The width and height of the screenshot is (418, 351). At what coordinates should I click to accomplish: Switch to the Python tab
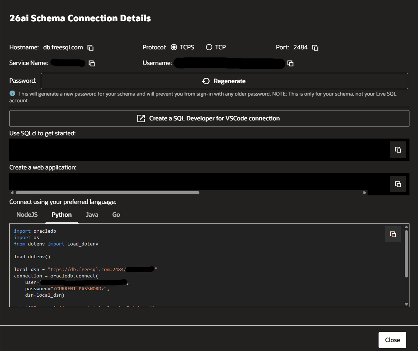61,215
